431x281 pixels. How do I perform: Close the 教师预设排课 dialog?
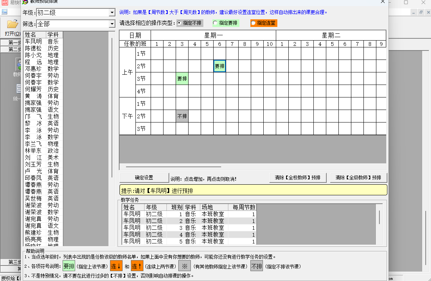click(382, 2)
